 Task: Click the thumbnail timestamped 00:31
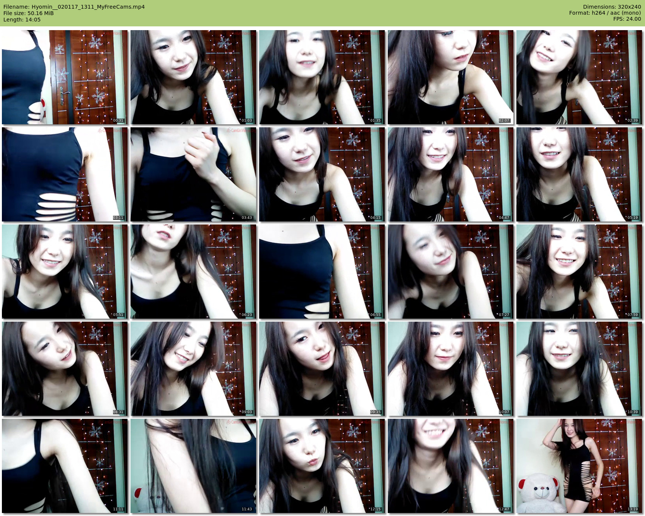click(x=64, y=77)
